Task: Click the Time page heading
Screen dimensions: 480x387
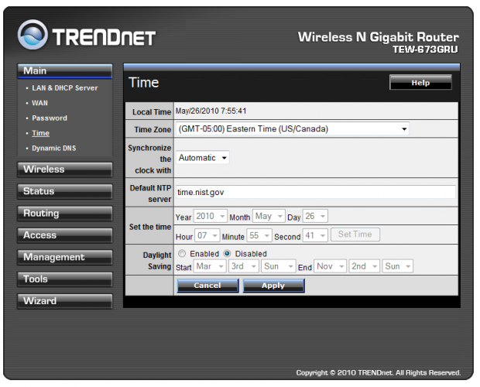Action: coord(143,83)
